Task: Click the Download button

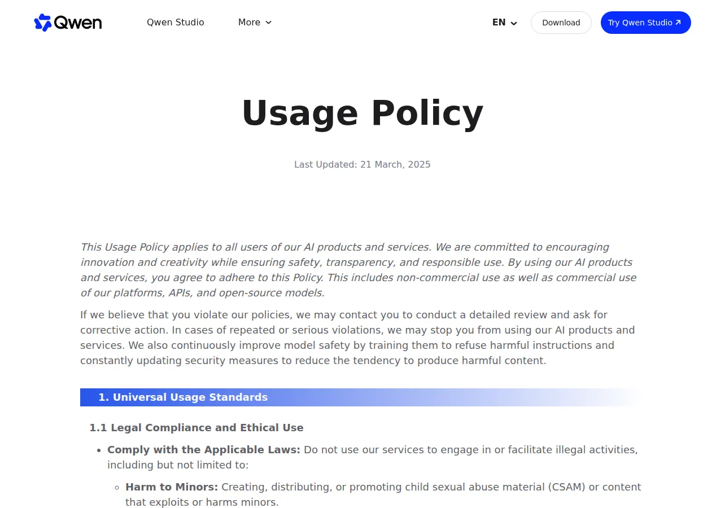Action: [x=561, y=23]
